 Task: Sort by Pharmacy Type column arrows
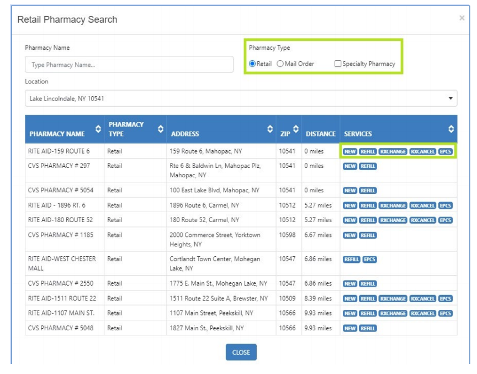[x=161, y=129]
